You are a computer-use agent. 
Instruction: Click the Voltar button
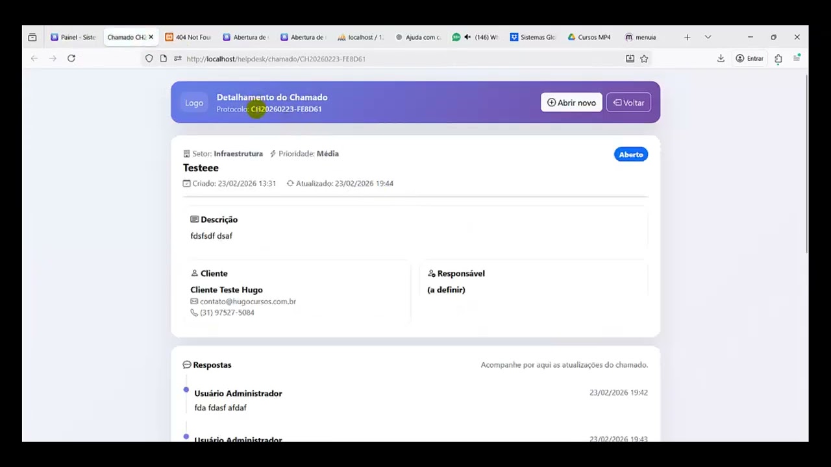coord(628,102)
